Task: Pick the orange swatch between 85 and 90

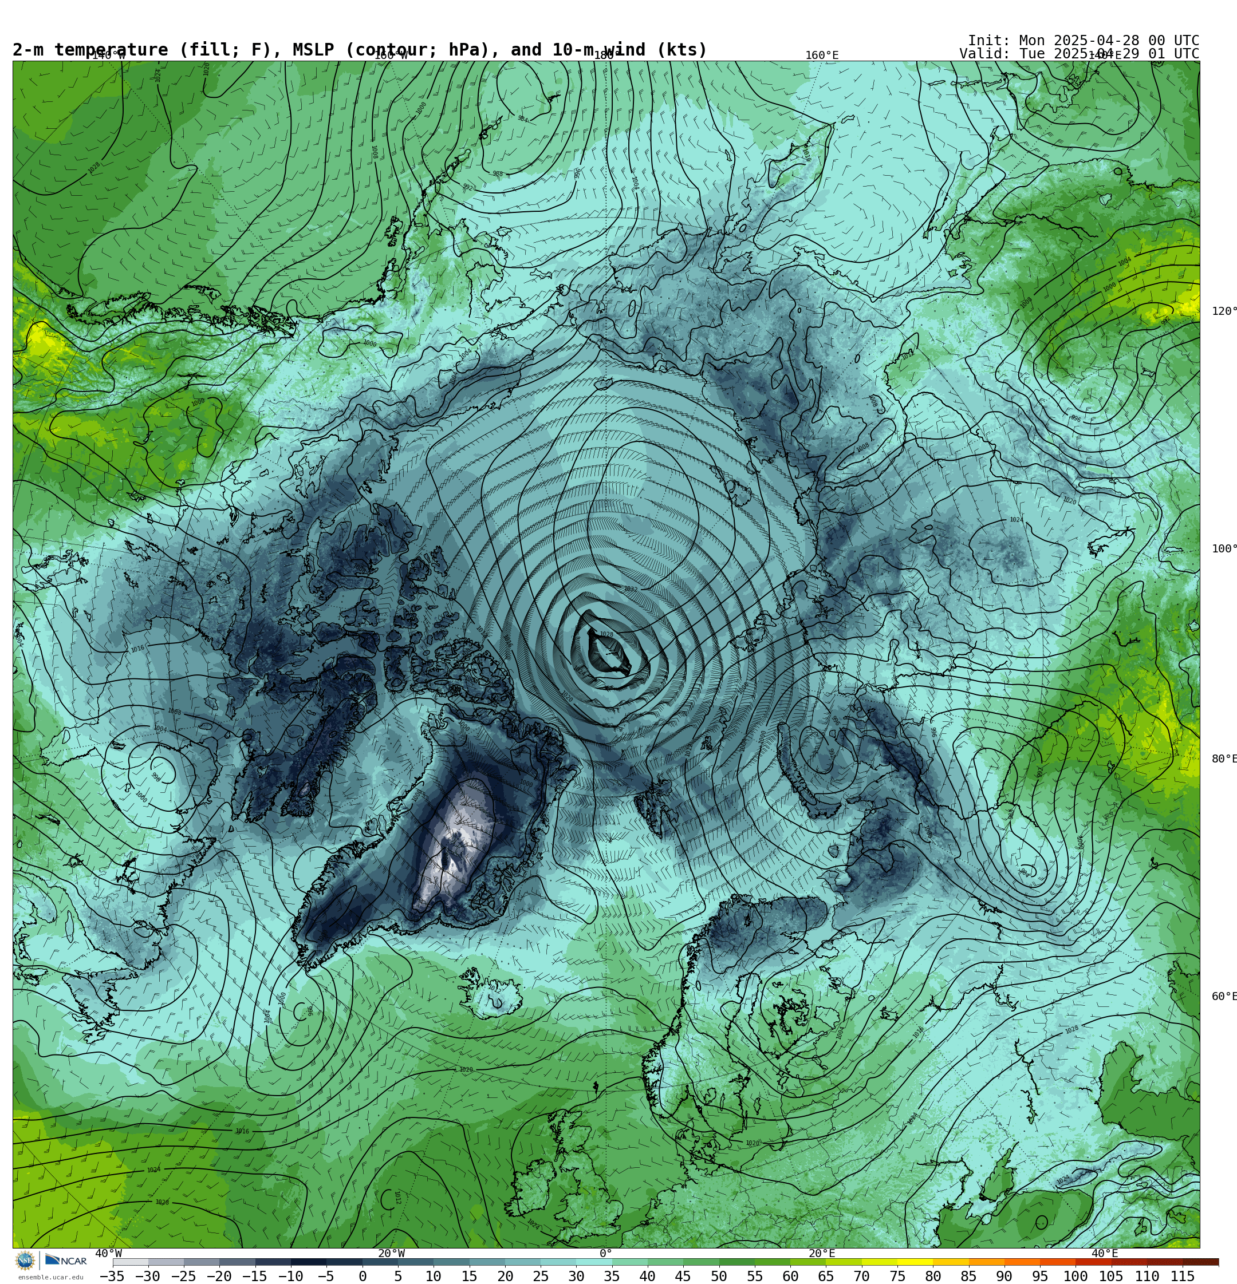Action: (x=987, y=1262)
